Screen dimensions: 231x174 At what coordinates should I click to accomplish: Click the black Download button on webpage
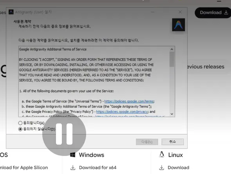click(213, 13)
